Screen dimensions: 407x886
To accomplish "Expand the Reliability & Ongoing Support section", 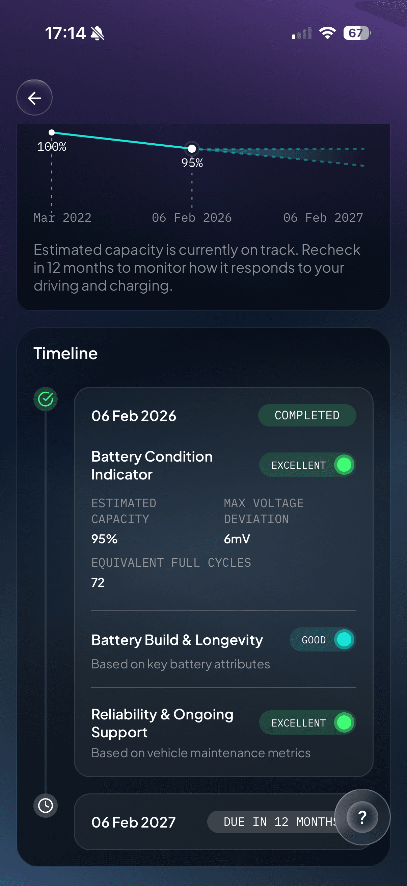I will (x=162, y=723).
